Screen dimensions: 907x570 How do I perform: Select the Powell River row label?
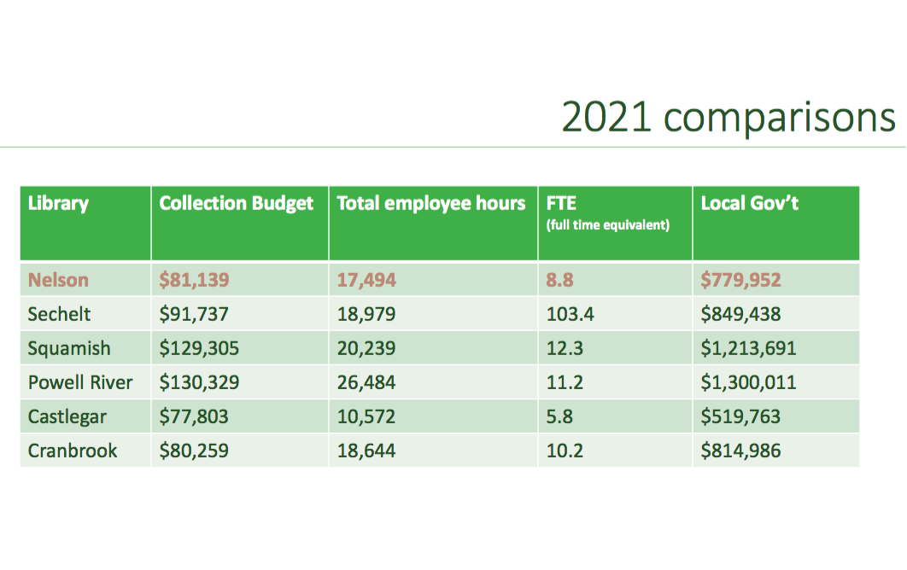(x=80, y=382)
